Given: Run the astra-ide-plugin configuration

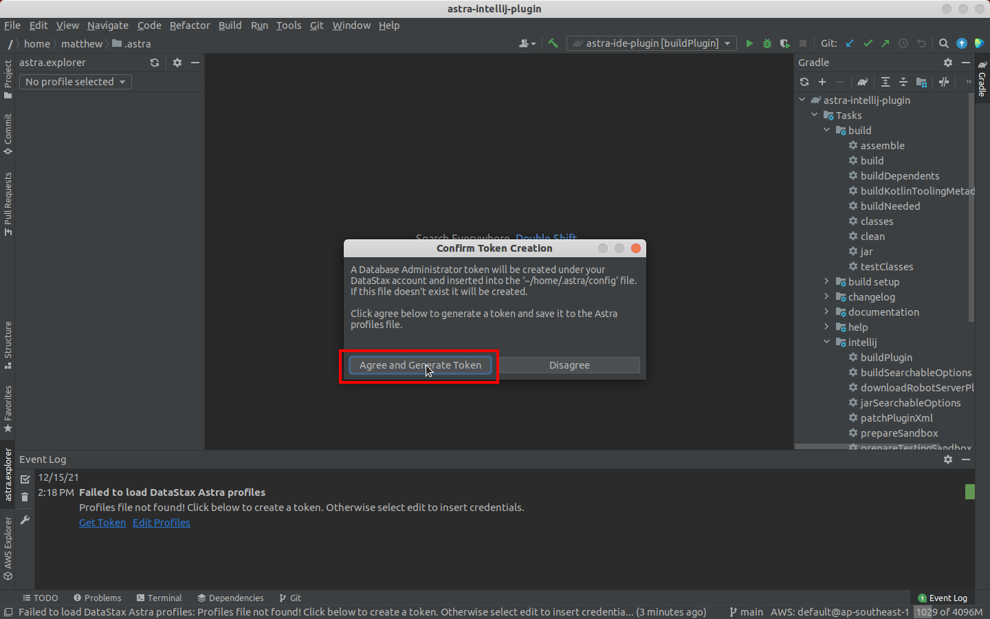Looking at the screenshot, I should 749,43.
